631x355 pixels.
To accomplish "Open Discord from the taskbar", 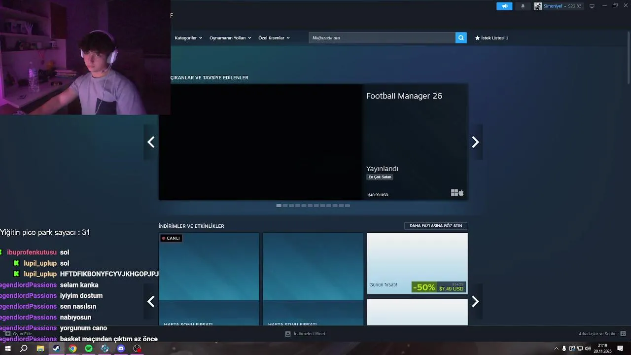I will point(121,349).
